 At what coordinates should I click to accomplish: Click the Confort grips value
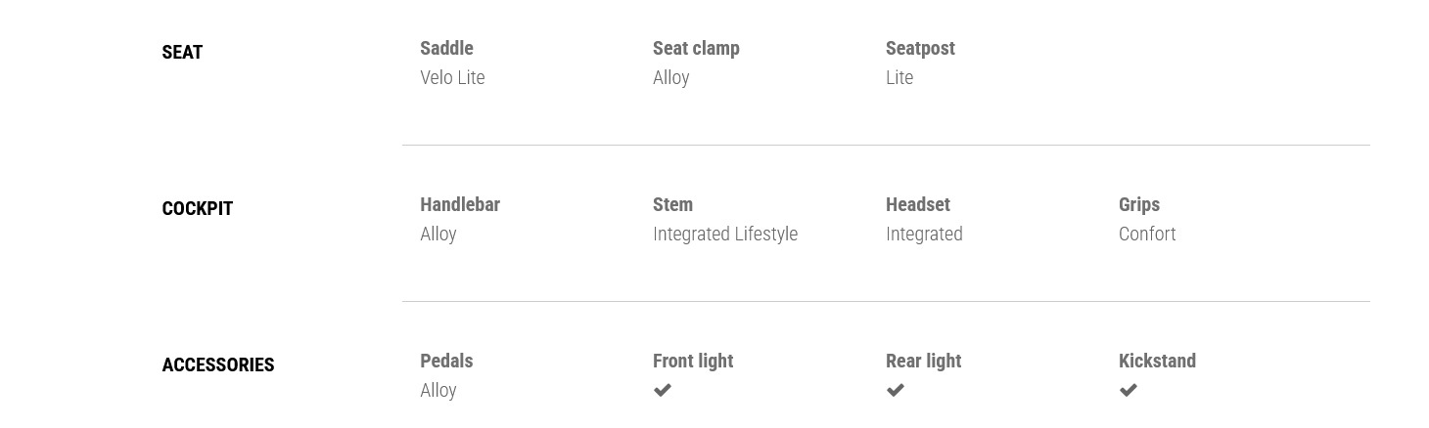[x=1147, y=234]
